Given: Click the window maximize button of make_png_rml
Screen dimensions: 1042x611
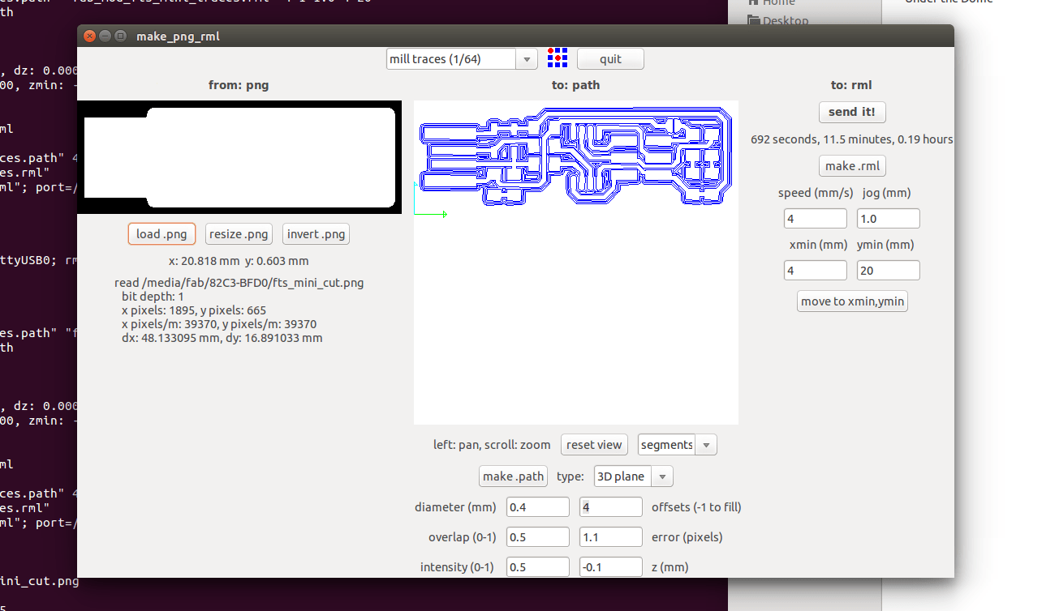Looking at the screenshot, I should click(x=120, y=36).
